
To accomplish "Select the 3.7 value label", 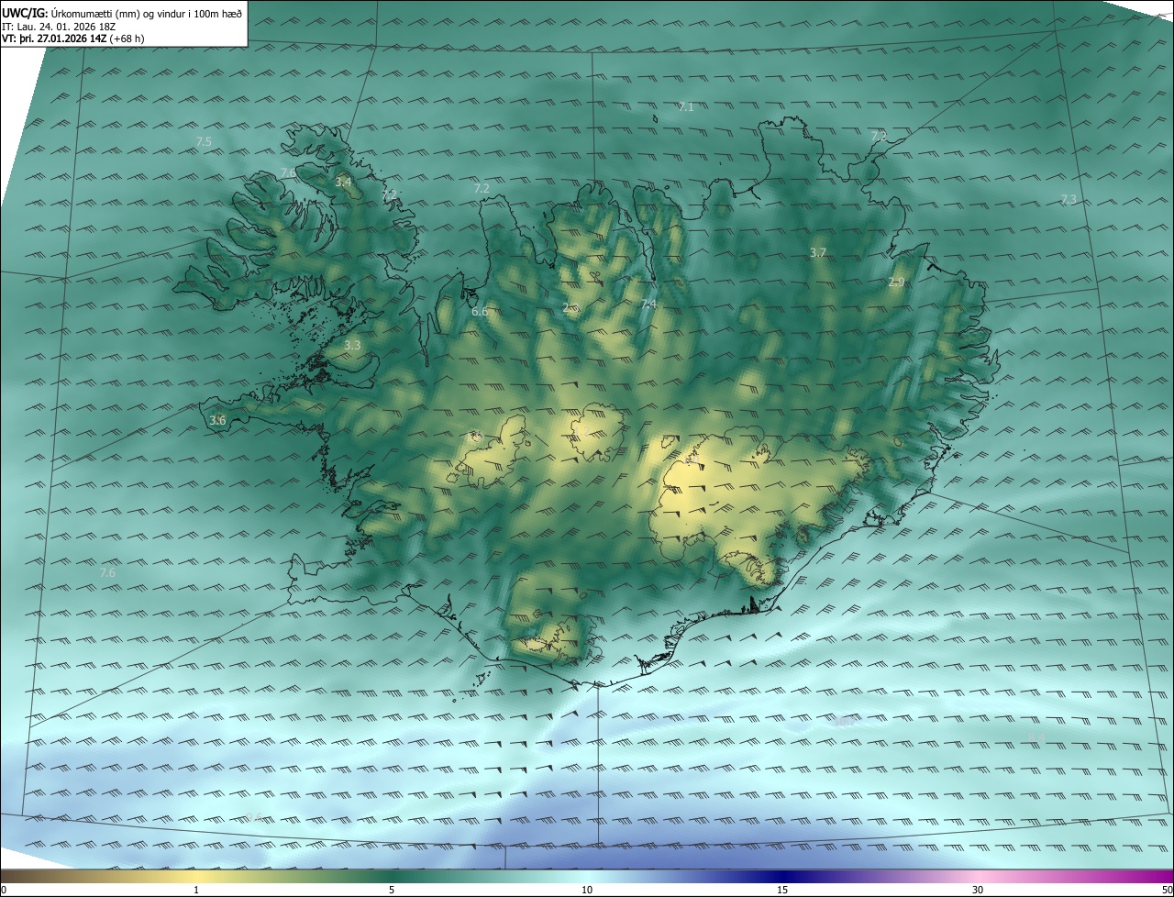I will [x=818, y=252].
